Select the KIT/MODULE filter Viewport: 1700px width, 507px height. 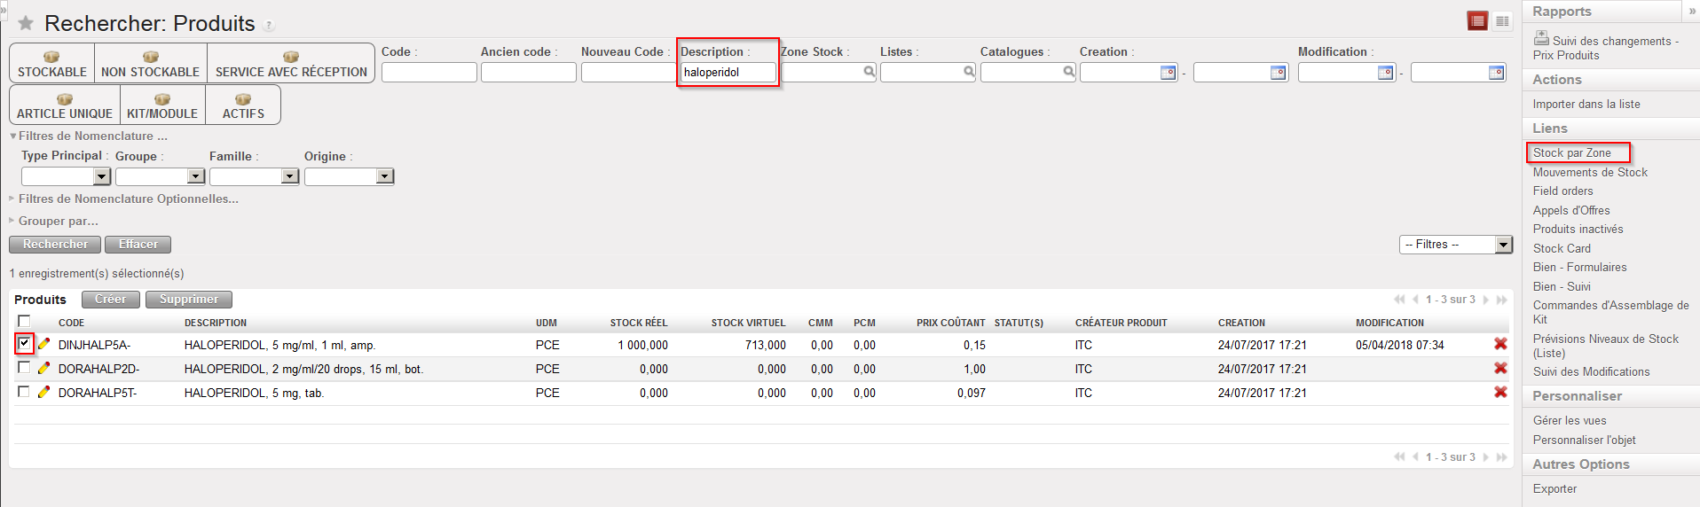pyautogui.click(x=162, y=105)
